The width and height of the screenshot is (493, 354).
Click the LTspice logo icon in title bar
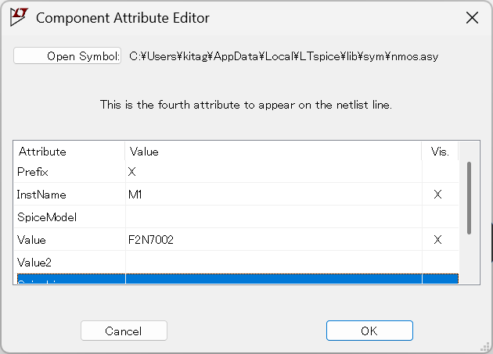coord(19,17)
